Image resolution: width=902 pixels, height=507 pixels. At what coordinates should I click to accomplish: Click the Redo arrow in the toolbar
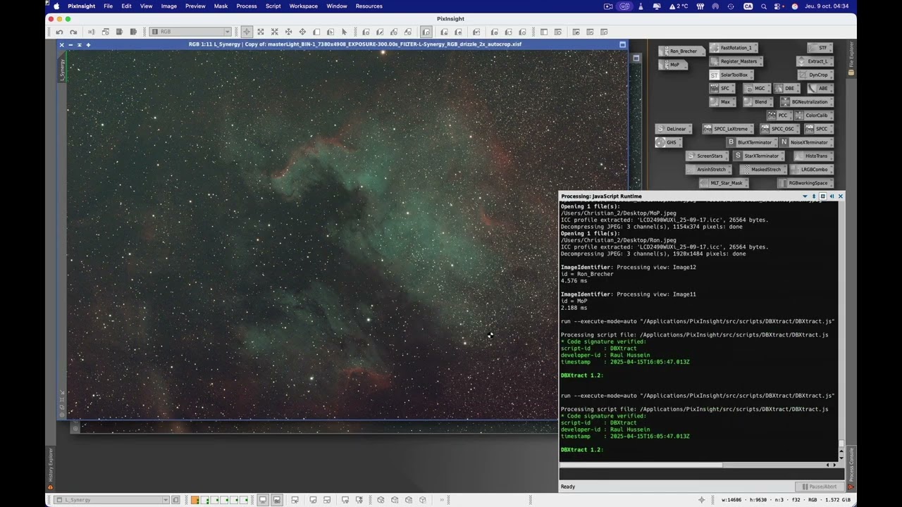(x=73, y=32)
